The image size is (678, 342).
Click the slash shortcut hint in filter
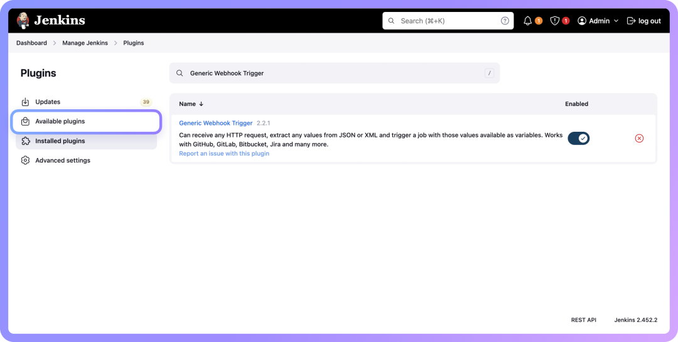[489, 73]
